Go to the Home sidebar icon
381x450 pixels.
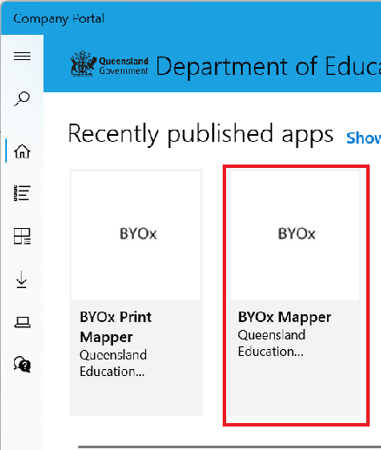22,151
